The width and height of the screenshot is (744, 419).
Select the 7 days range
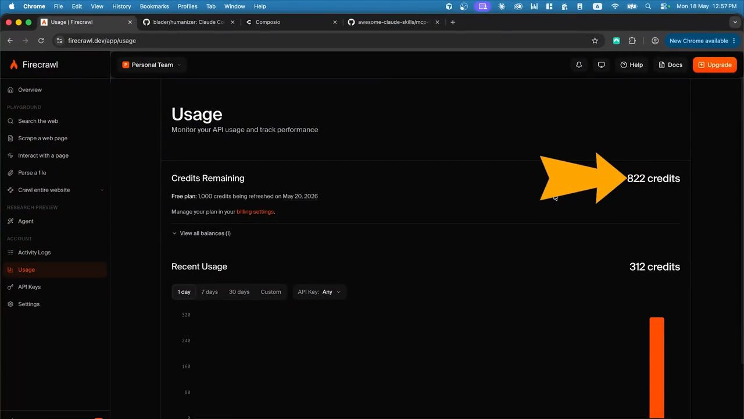(209, 292)
